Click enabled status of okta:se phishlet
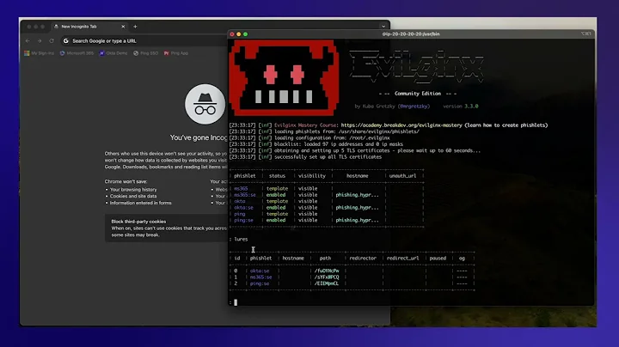 point(276,207)
